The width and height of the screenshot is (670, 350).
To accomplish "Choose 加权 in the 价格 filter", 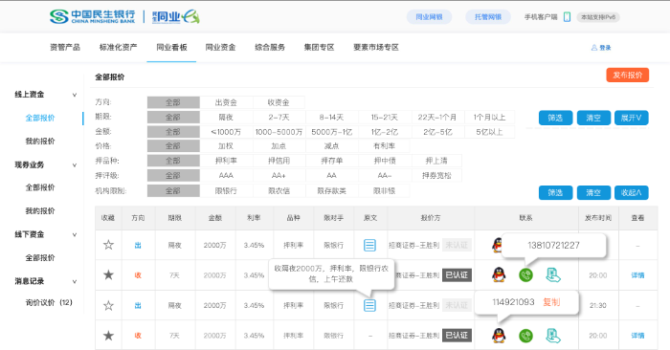I will pyautogui.click(x=226, y=146).
